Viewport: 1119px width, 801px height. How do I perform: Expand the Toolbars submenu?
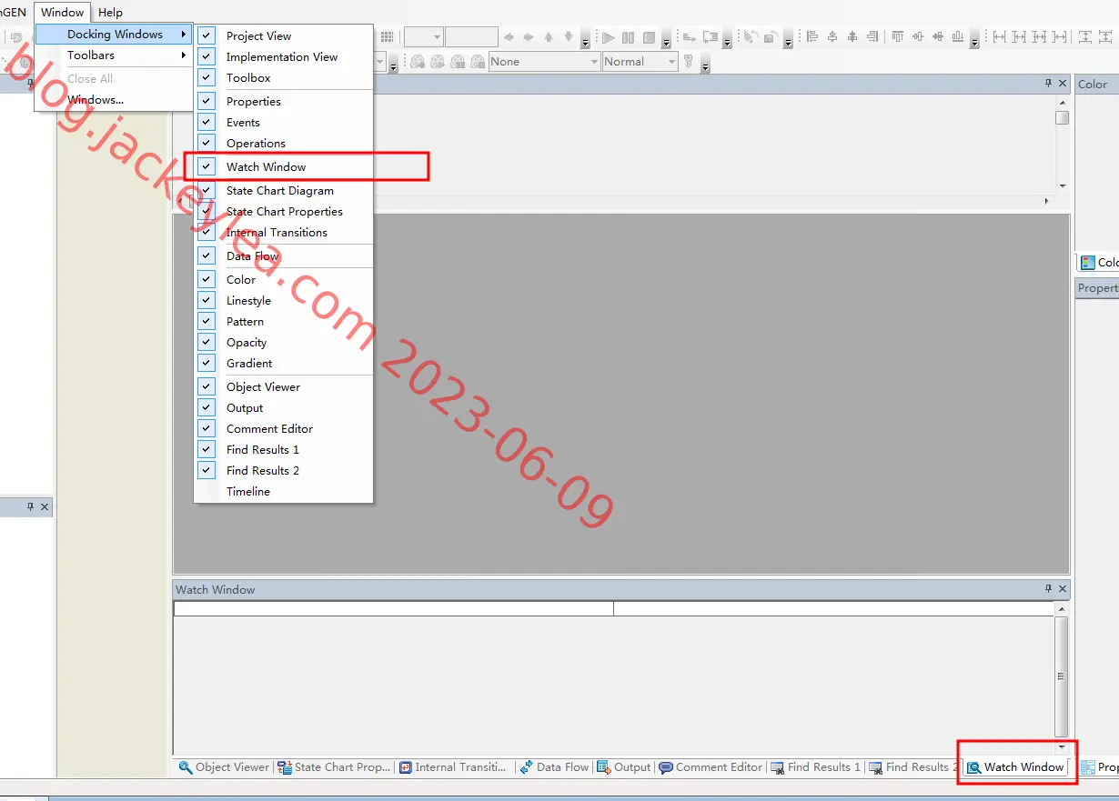point(115,55)
